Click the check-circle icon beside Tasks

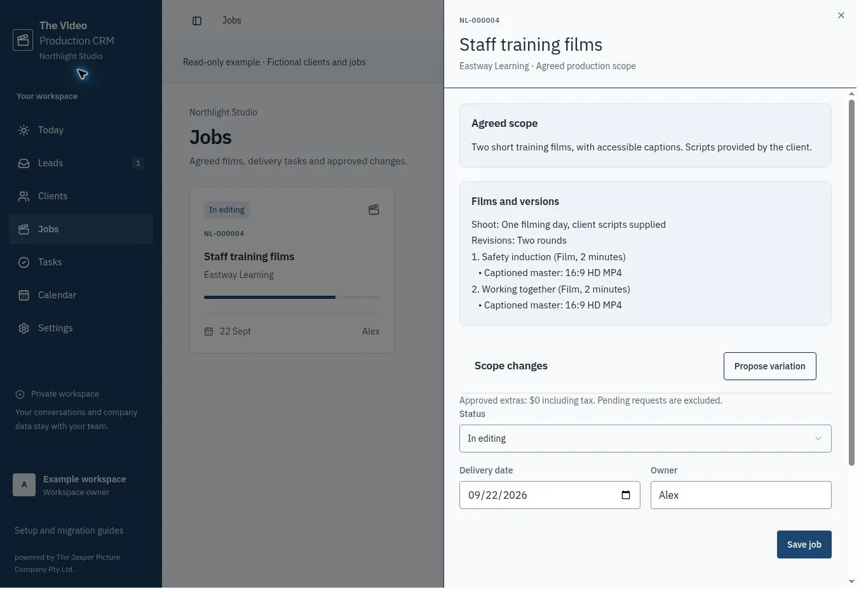click(24, 262)
